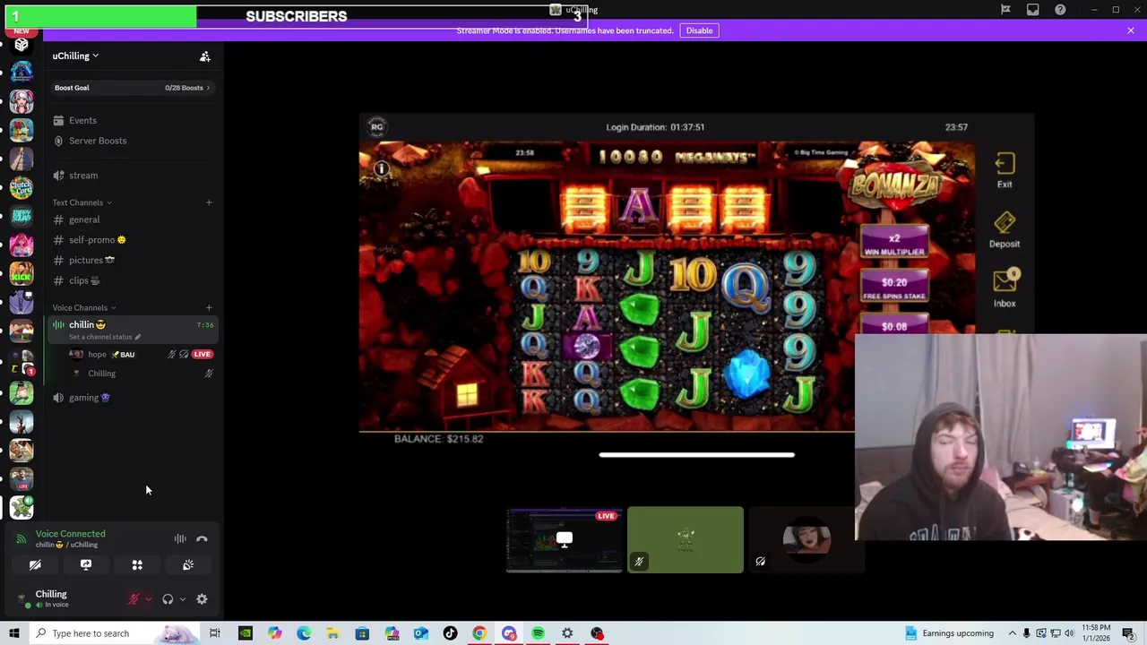Join the gaming voice channel
Viewport: 1147px width, 645px height.
[83, 398]
